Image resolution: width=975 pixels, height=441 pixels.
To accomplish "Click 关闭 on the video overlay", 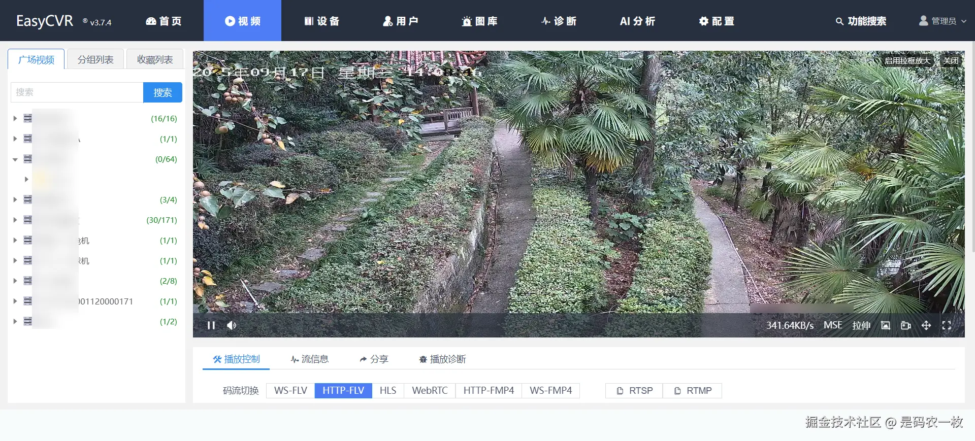I will tap(951, 60).
